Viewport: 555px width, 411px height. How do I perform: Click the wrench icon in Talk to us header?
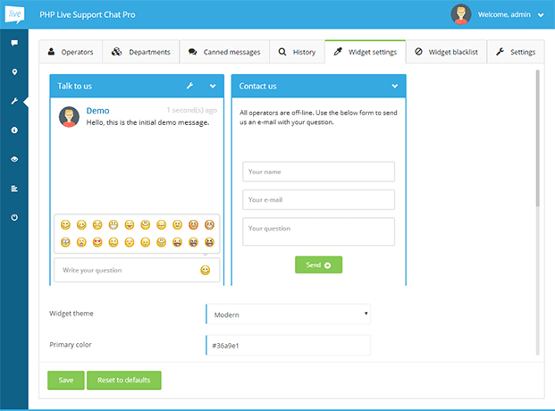pos(190,86)
